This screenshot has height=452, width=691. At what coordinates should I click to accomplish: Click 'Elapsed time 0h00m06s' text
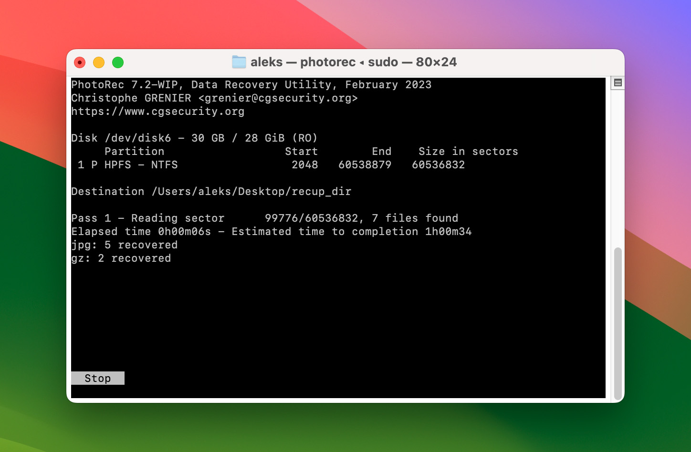pyautogui.click(x=141, y=232)
